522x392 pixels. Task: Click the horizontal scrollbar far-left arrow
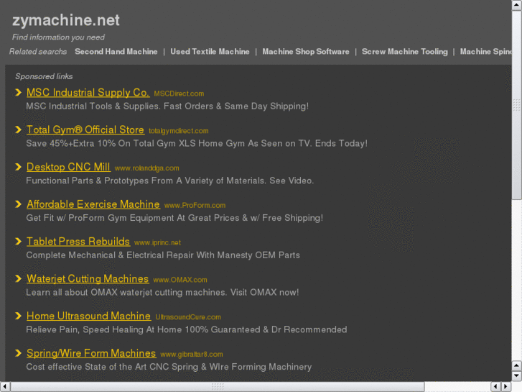[5, 387]
